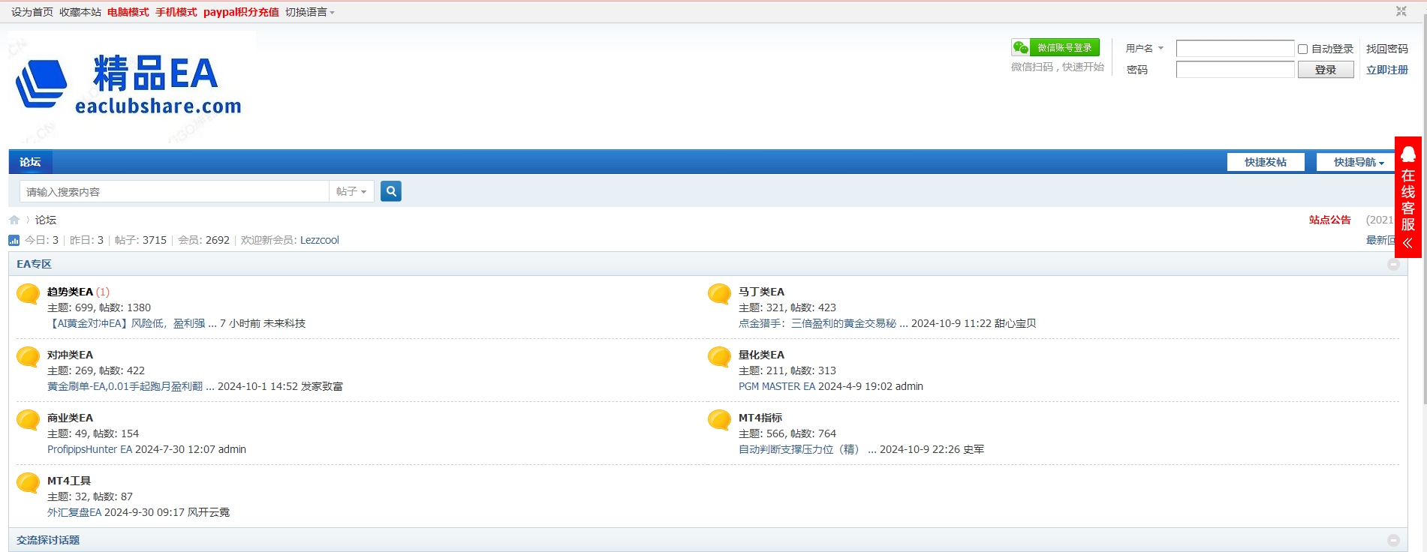This screenshot has width=1427, height=552.
Task: Open the MT4指标 forum title
Action: pos(760,418)
